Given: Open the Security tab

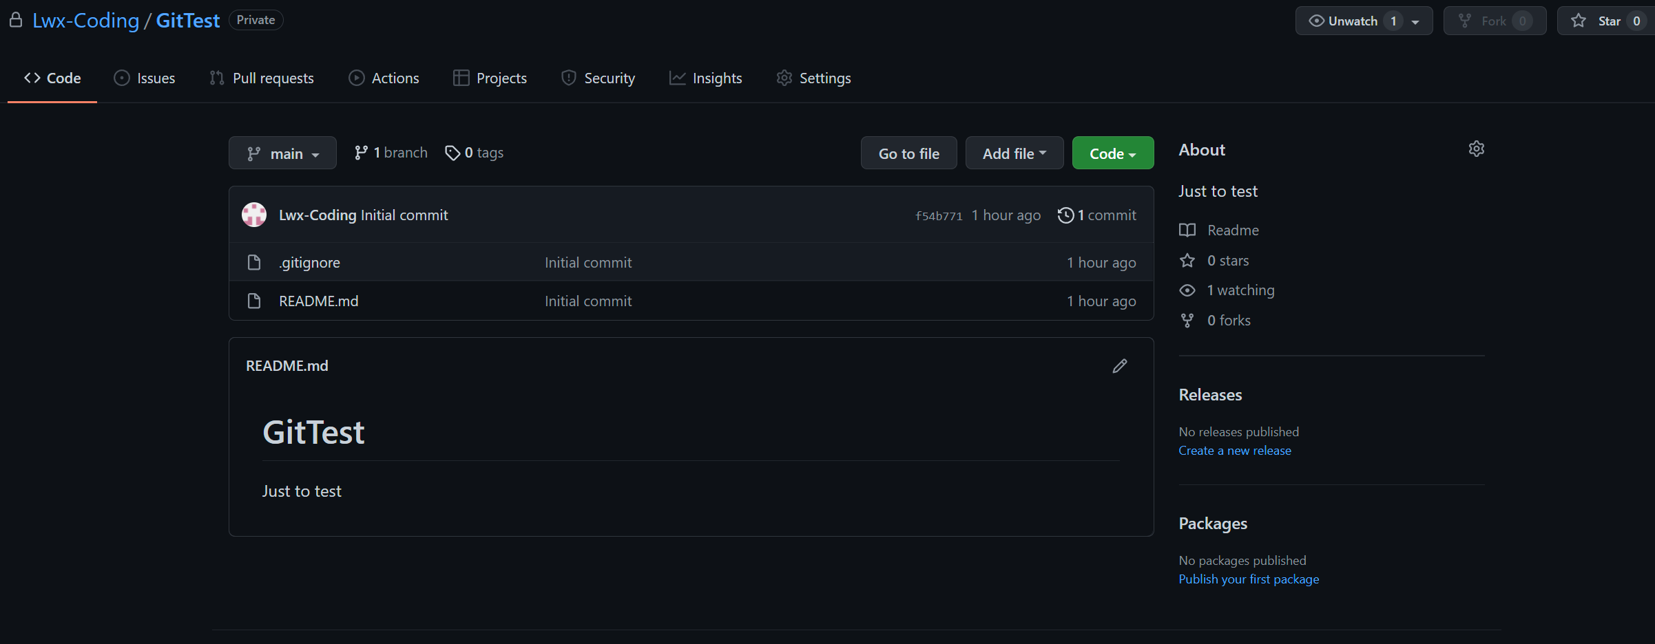Looking at the screenshot, I should (x=598, y=78).
